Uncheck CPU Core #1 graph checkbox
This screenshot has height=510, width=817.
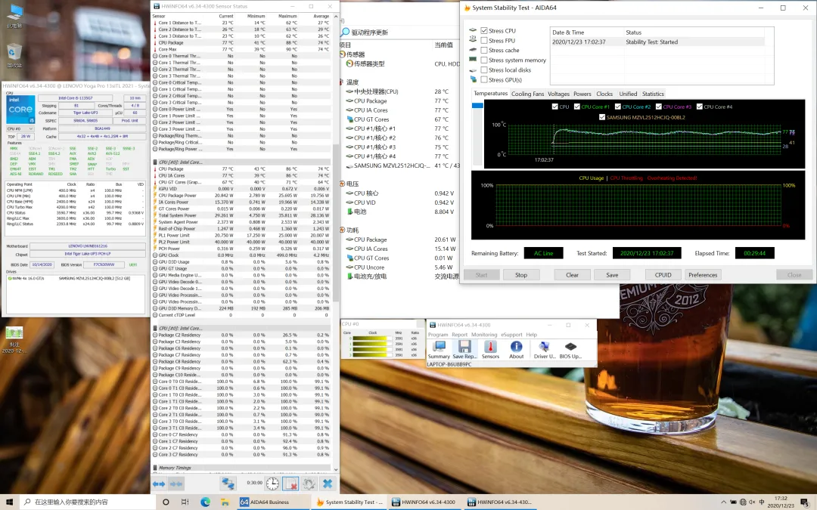576,107
